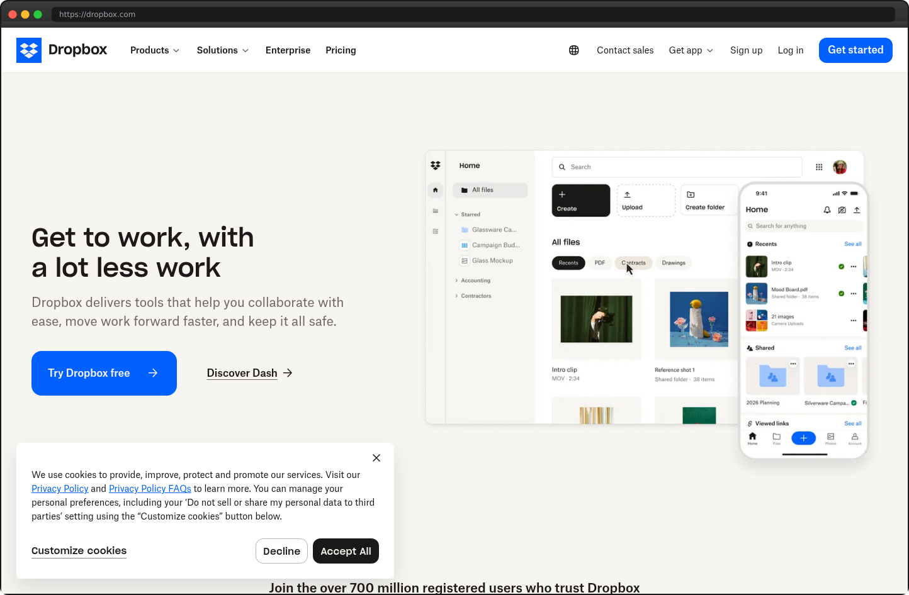Screen dimensions: 909x595
Task: Open the language selector globe icon
Action: click(573, 50)
